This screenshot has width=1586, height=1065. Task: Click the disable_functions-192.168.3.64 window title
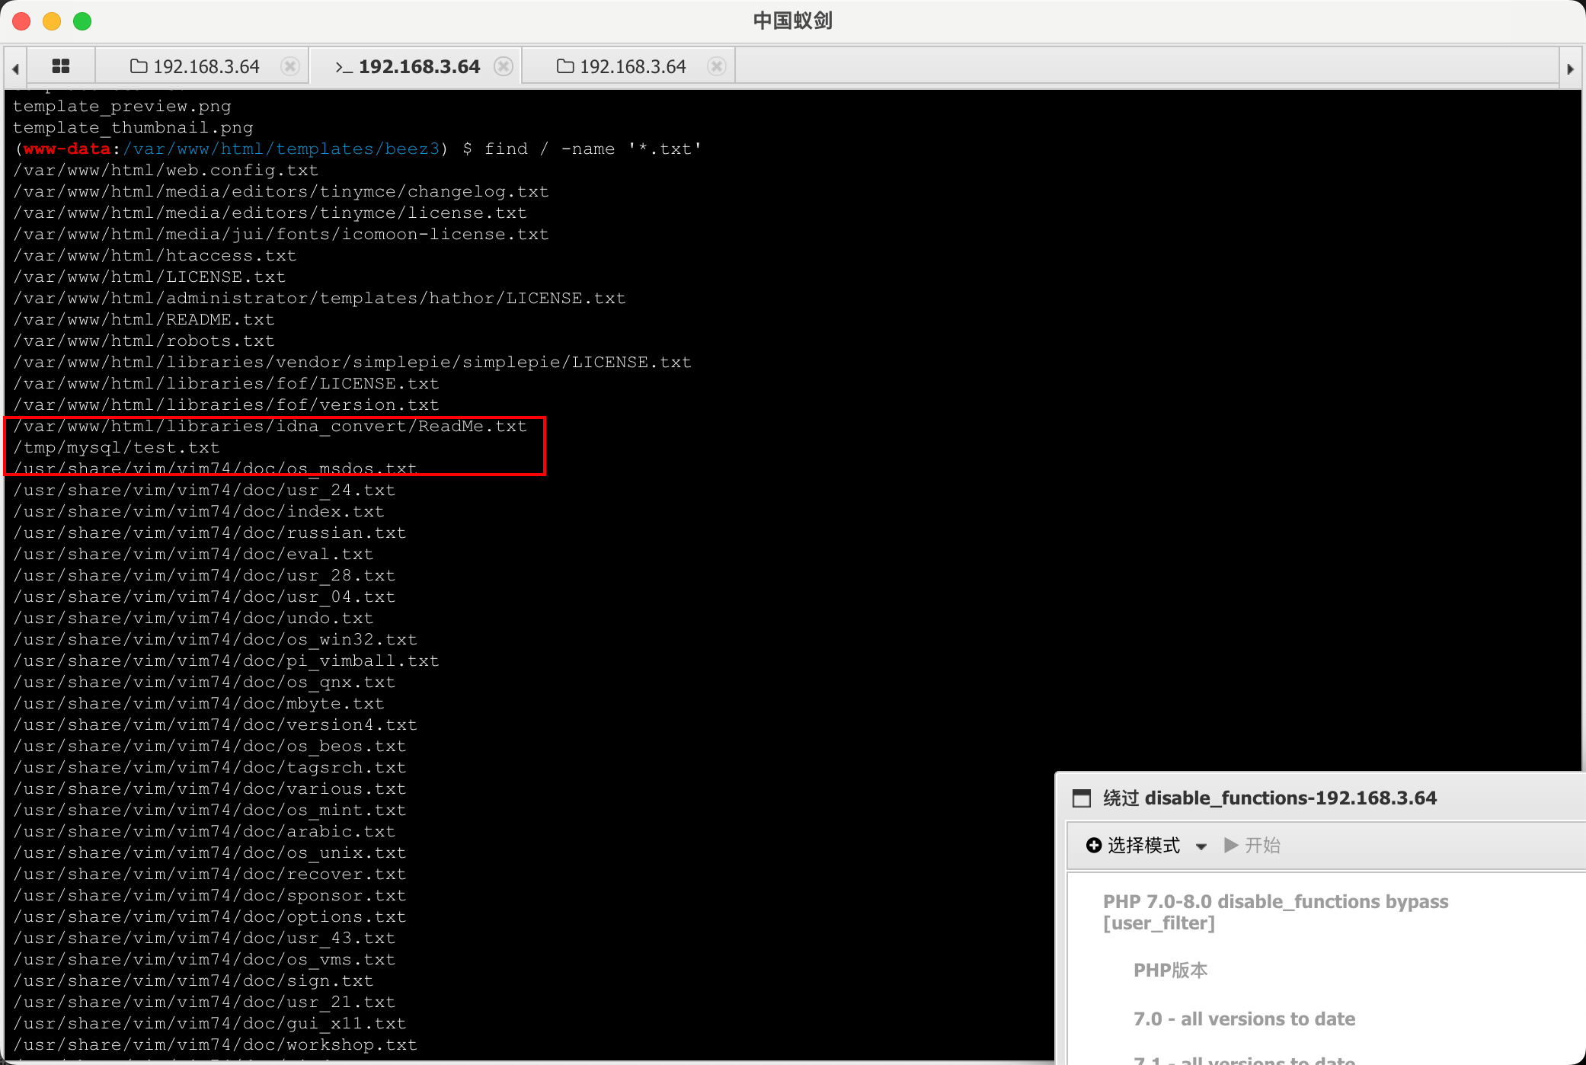(1270, 798)
